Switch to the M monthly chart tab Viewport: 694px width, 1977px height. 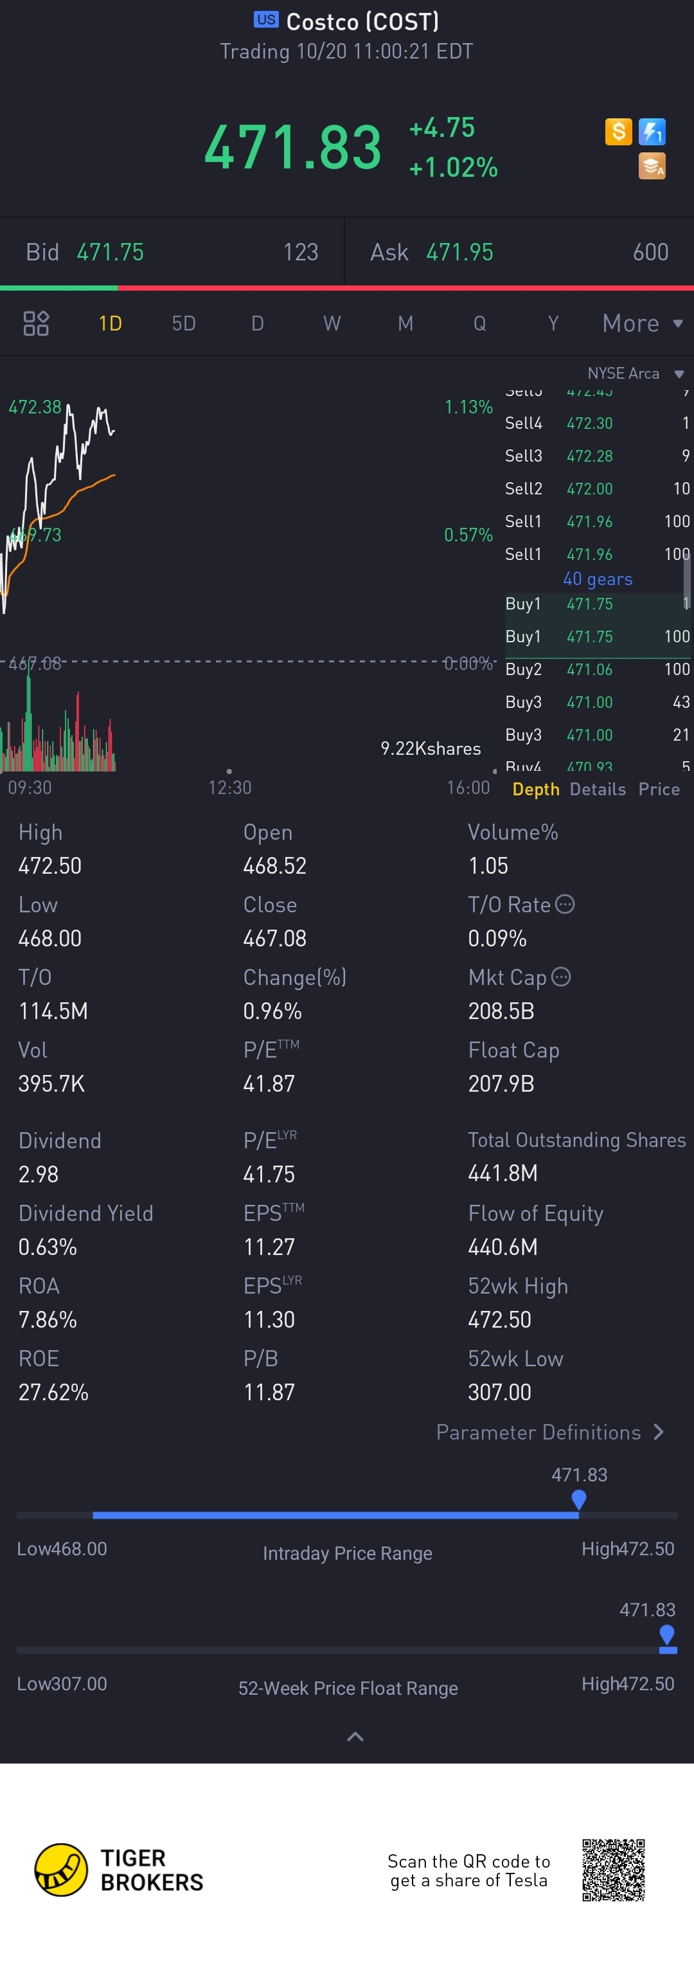[x=405, y=323]
